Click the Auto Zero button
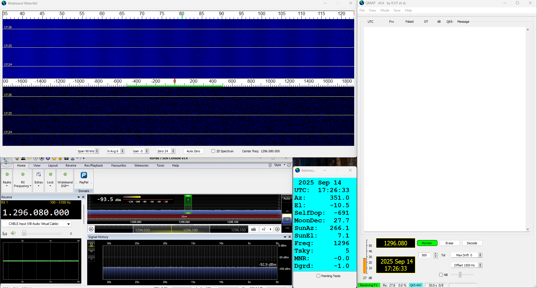Image resolution: width=537 pixels, height=288 pixels. coord(193,151)
